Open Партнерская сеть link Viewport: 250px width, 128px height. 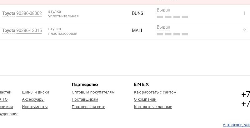pyautogui.click(x=88, y=107)
